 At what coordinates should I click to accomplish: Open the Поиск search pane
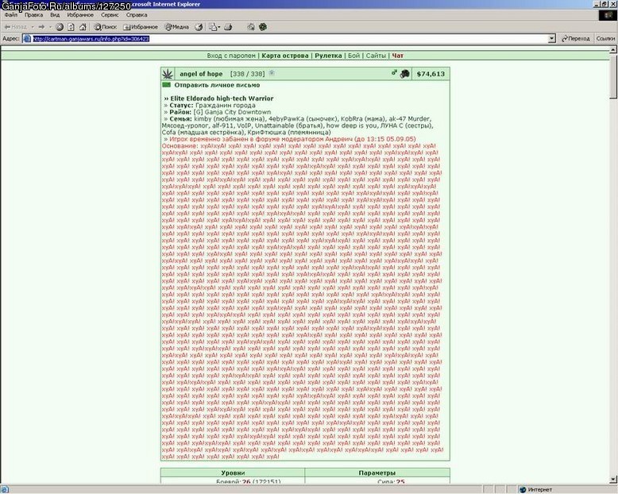point(105,27)
